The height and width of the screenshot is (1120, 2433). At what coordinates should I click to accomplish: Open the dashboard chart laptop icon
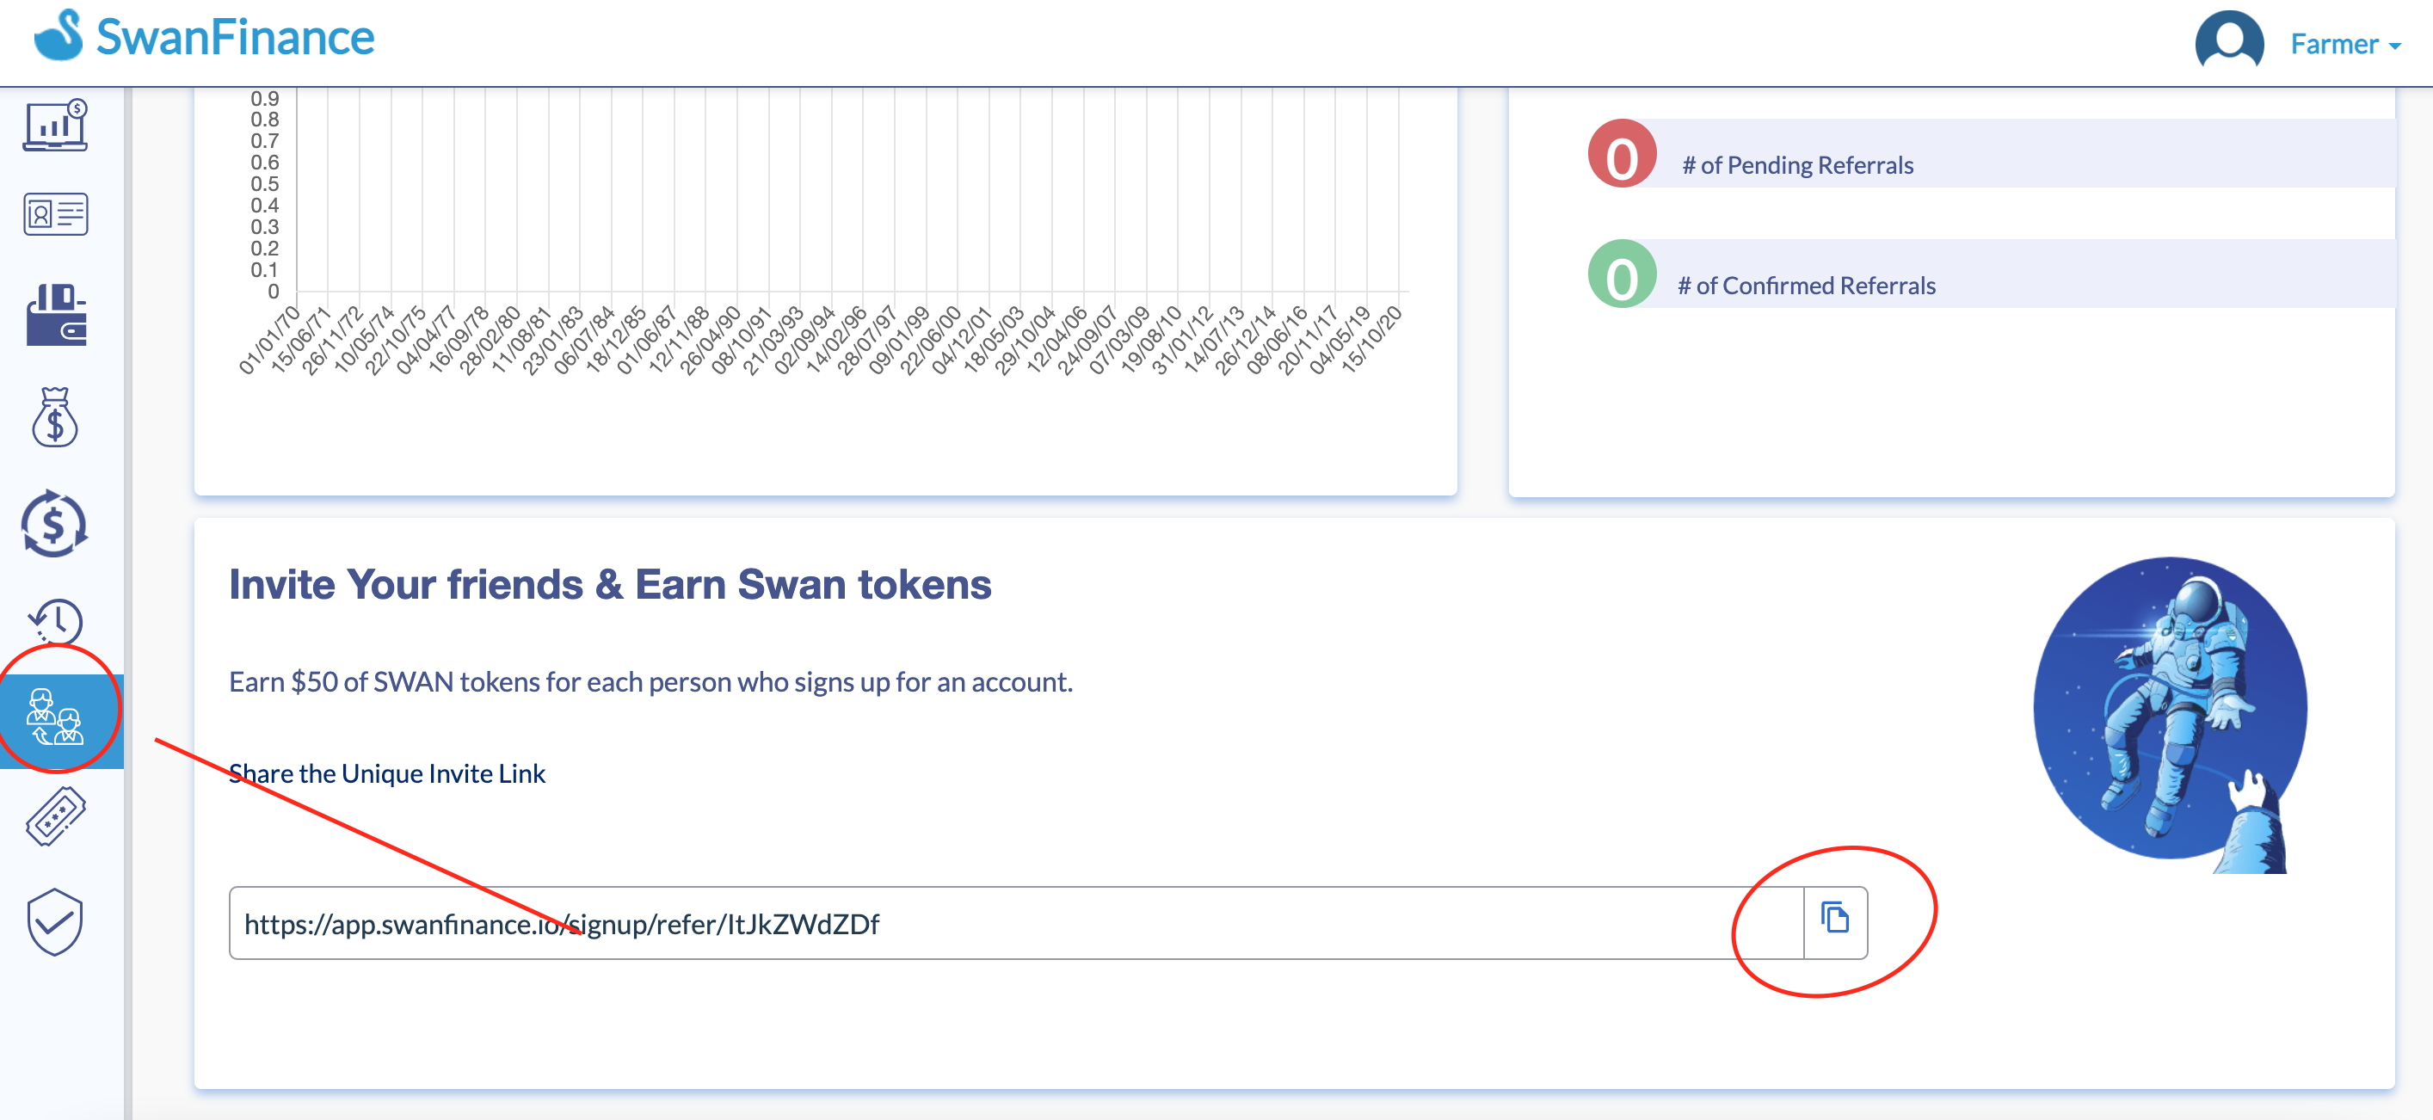click(x=55, y=126)
